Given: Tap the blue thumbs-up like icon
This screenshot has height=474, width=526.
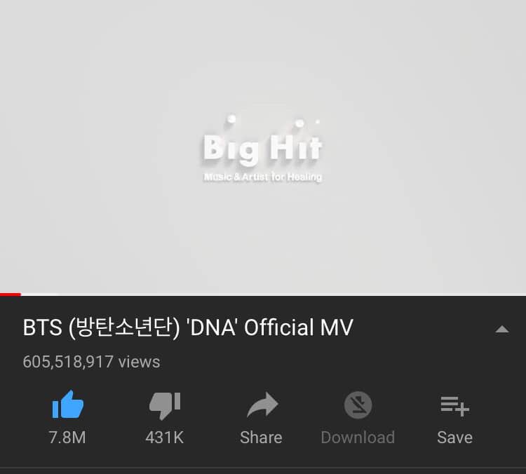Looking at the screenshot, I should [68, 405].
